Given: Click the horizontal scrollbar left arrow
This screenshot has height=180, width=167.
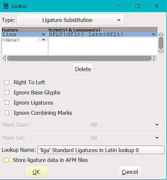Looking at the screenshot, I should pos(4,58).
